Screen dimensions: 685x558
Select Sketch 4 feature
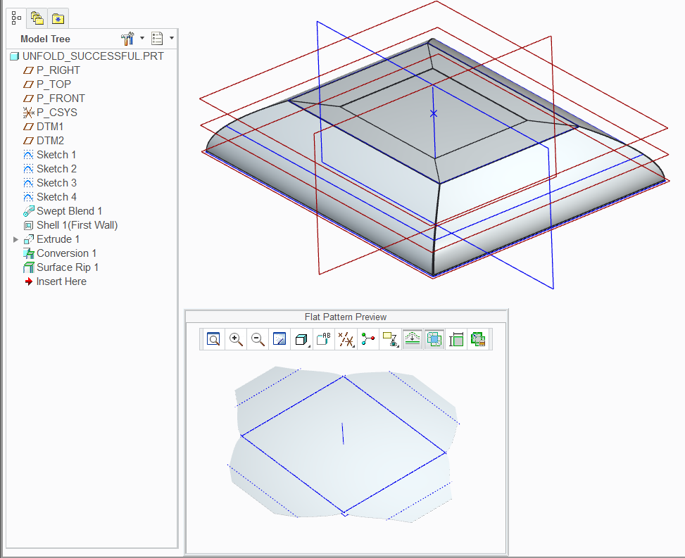point(50,197)
